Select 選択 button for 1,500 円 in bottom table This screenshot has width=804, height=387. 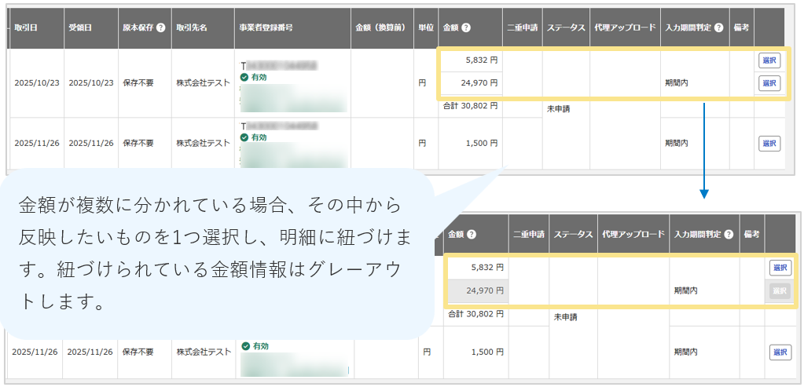click(x=780, y=352)
